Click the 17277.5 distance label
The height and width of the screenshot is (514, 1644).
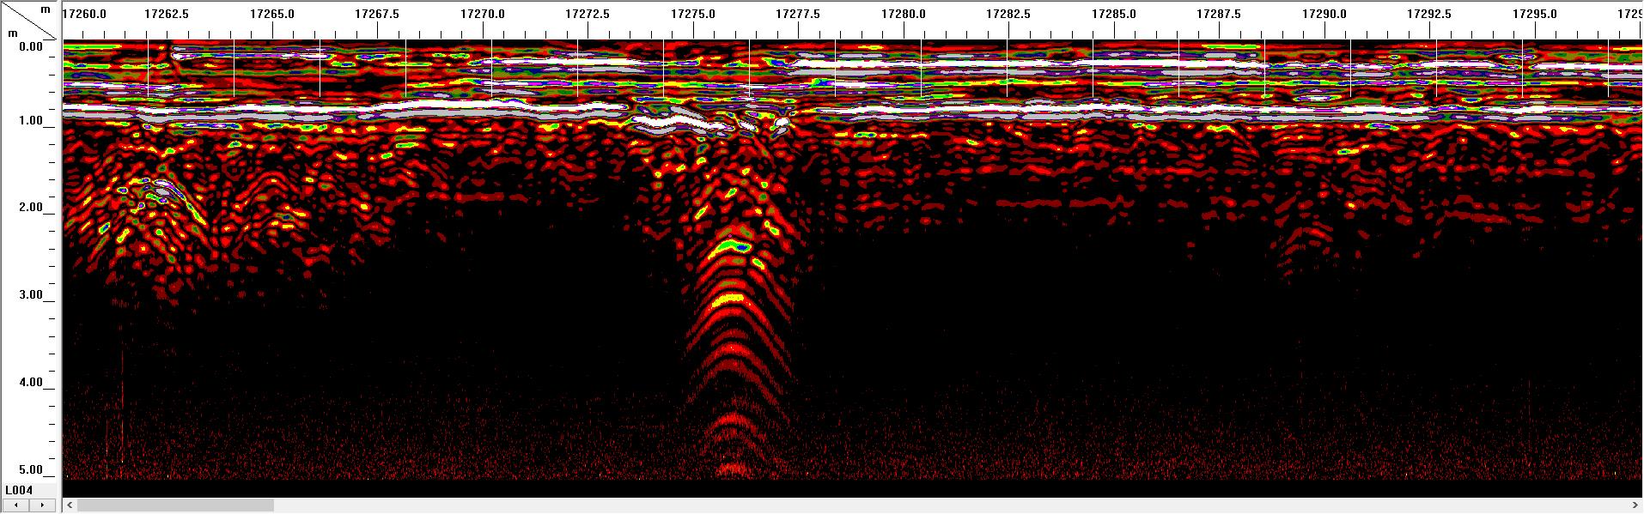[x=798, y=14]
